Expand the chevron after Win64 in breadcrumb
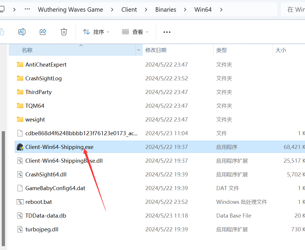 [221, 10]
